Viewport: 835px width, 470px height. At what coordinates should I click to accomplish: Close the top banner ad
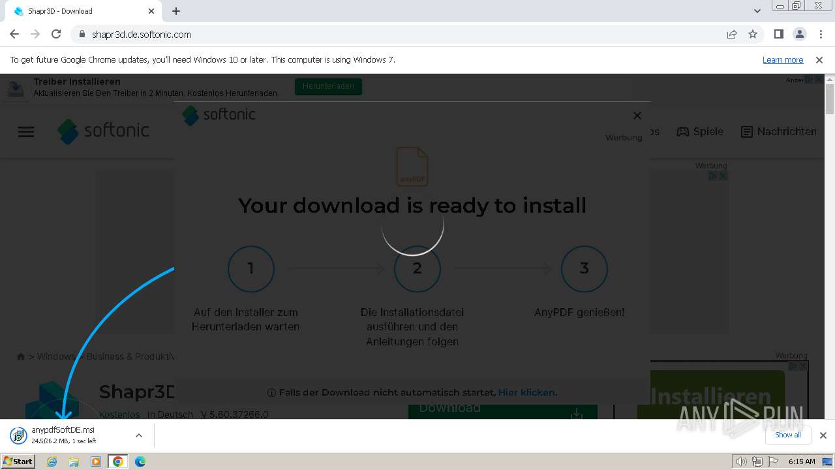pyautogui.click(x=819, y=80)
